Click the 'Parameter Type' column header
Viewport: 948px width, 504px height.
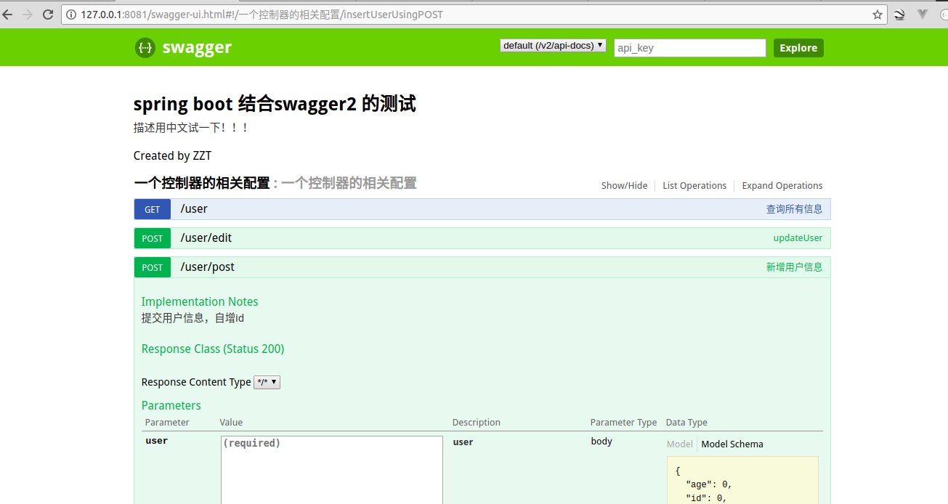[x=623, y=423]
